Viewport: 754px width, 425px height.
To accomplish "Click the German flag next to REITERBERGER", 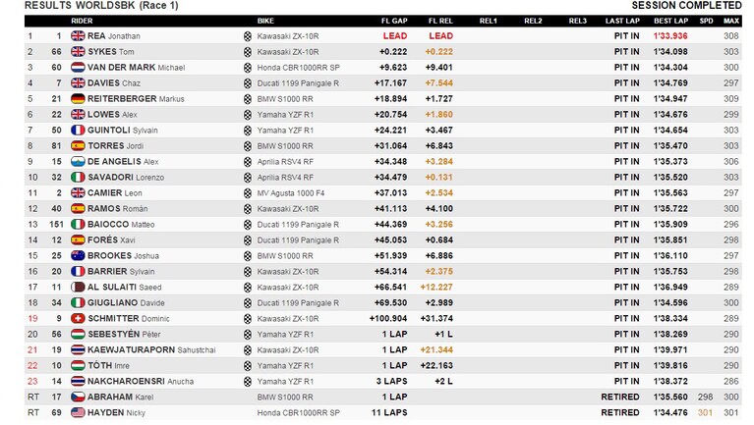I will (78, 99).
